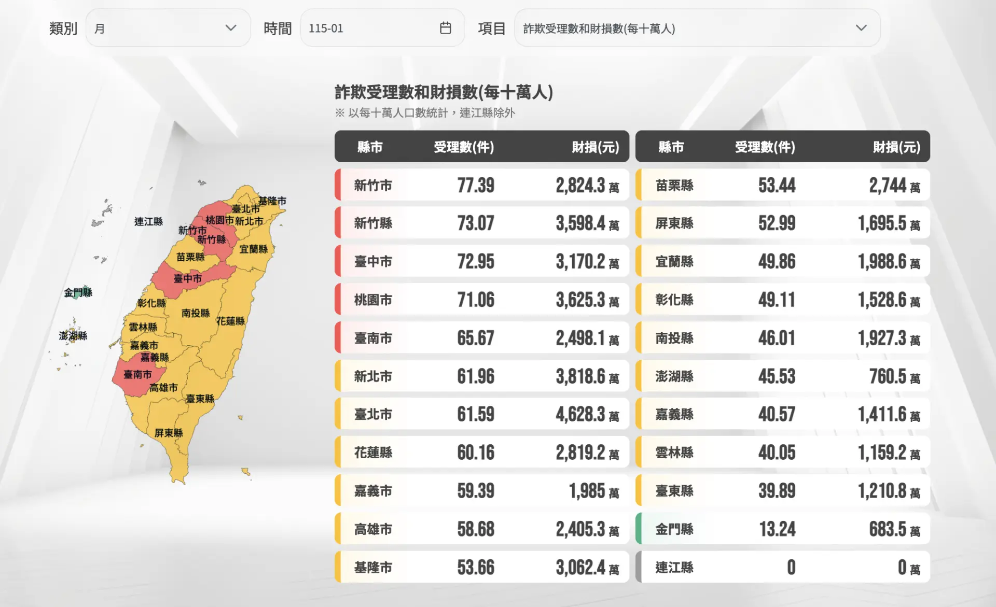Click 宜蘭縣 table row name

pos(674,262)
